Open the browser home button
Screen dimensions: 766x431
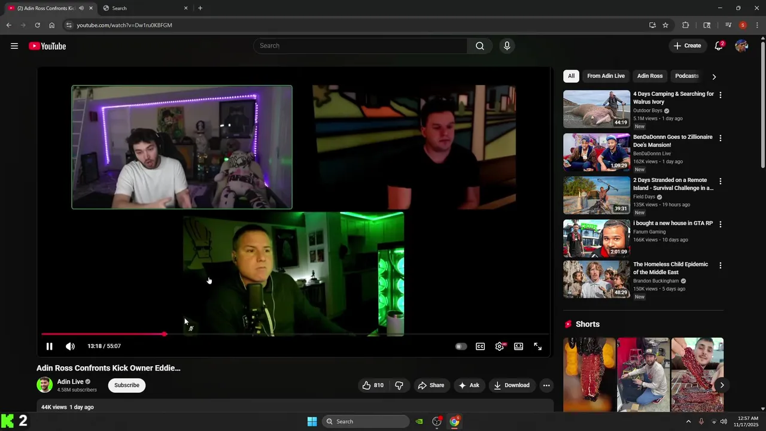[51, 25]
